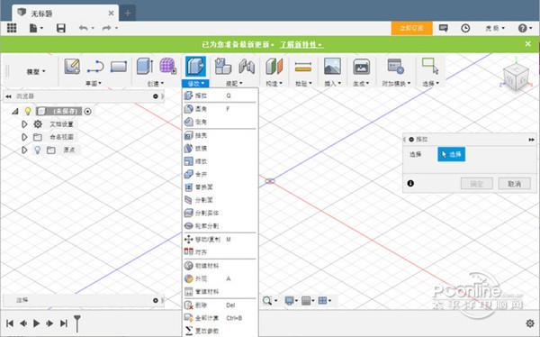The height and width of the screenshot is (337, 540).
Task: Click the zoom magnifier navigation icon
Action: coord(267,301)
